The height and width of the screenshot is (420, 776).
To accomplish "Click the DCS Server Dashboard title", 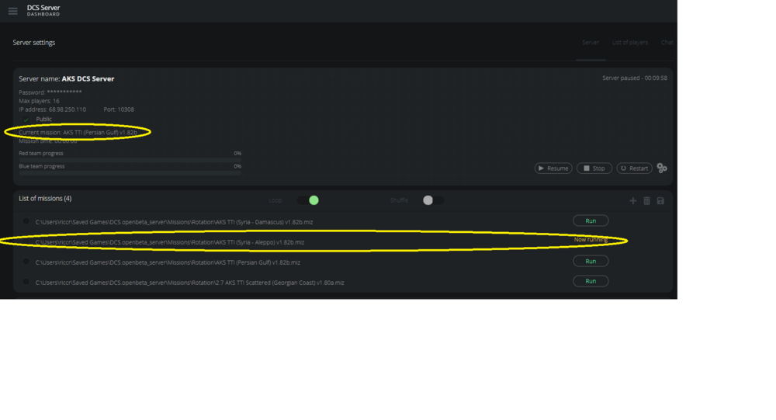I will click(43, 10).
